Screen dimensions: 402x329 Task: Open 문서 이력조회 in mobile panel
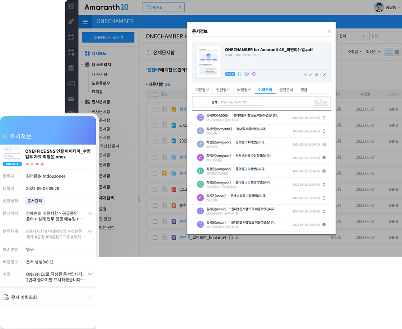pos(48,297)
